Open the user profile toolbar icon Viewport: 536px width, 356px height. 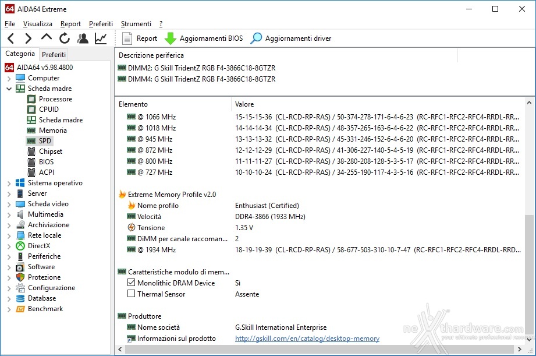83,38
